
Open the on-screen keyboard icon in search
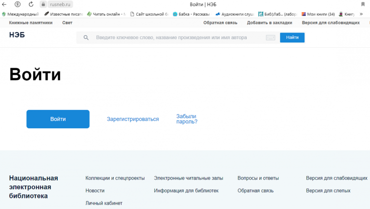click(270, 38)
